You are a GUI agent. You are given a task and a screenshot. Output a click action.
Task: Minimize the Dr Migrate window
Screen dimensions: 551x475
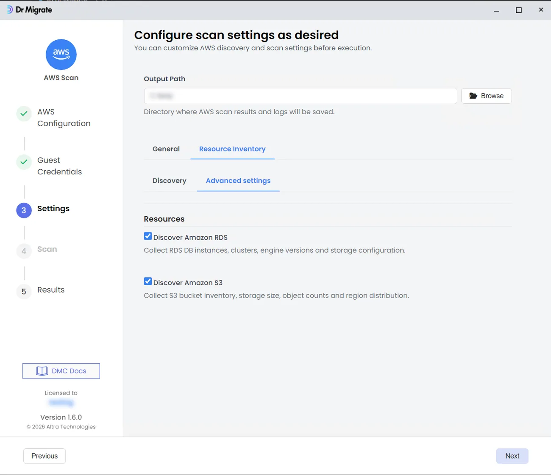point(496,10)
